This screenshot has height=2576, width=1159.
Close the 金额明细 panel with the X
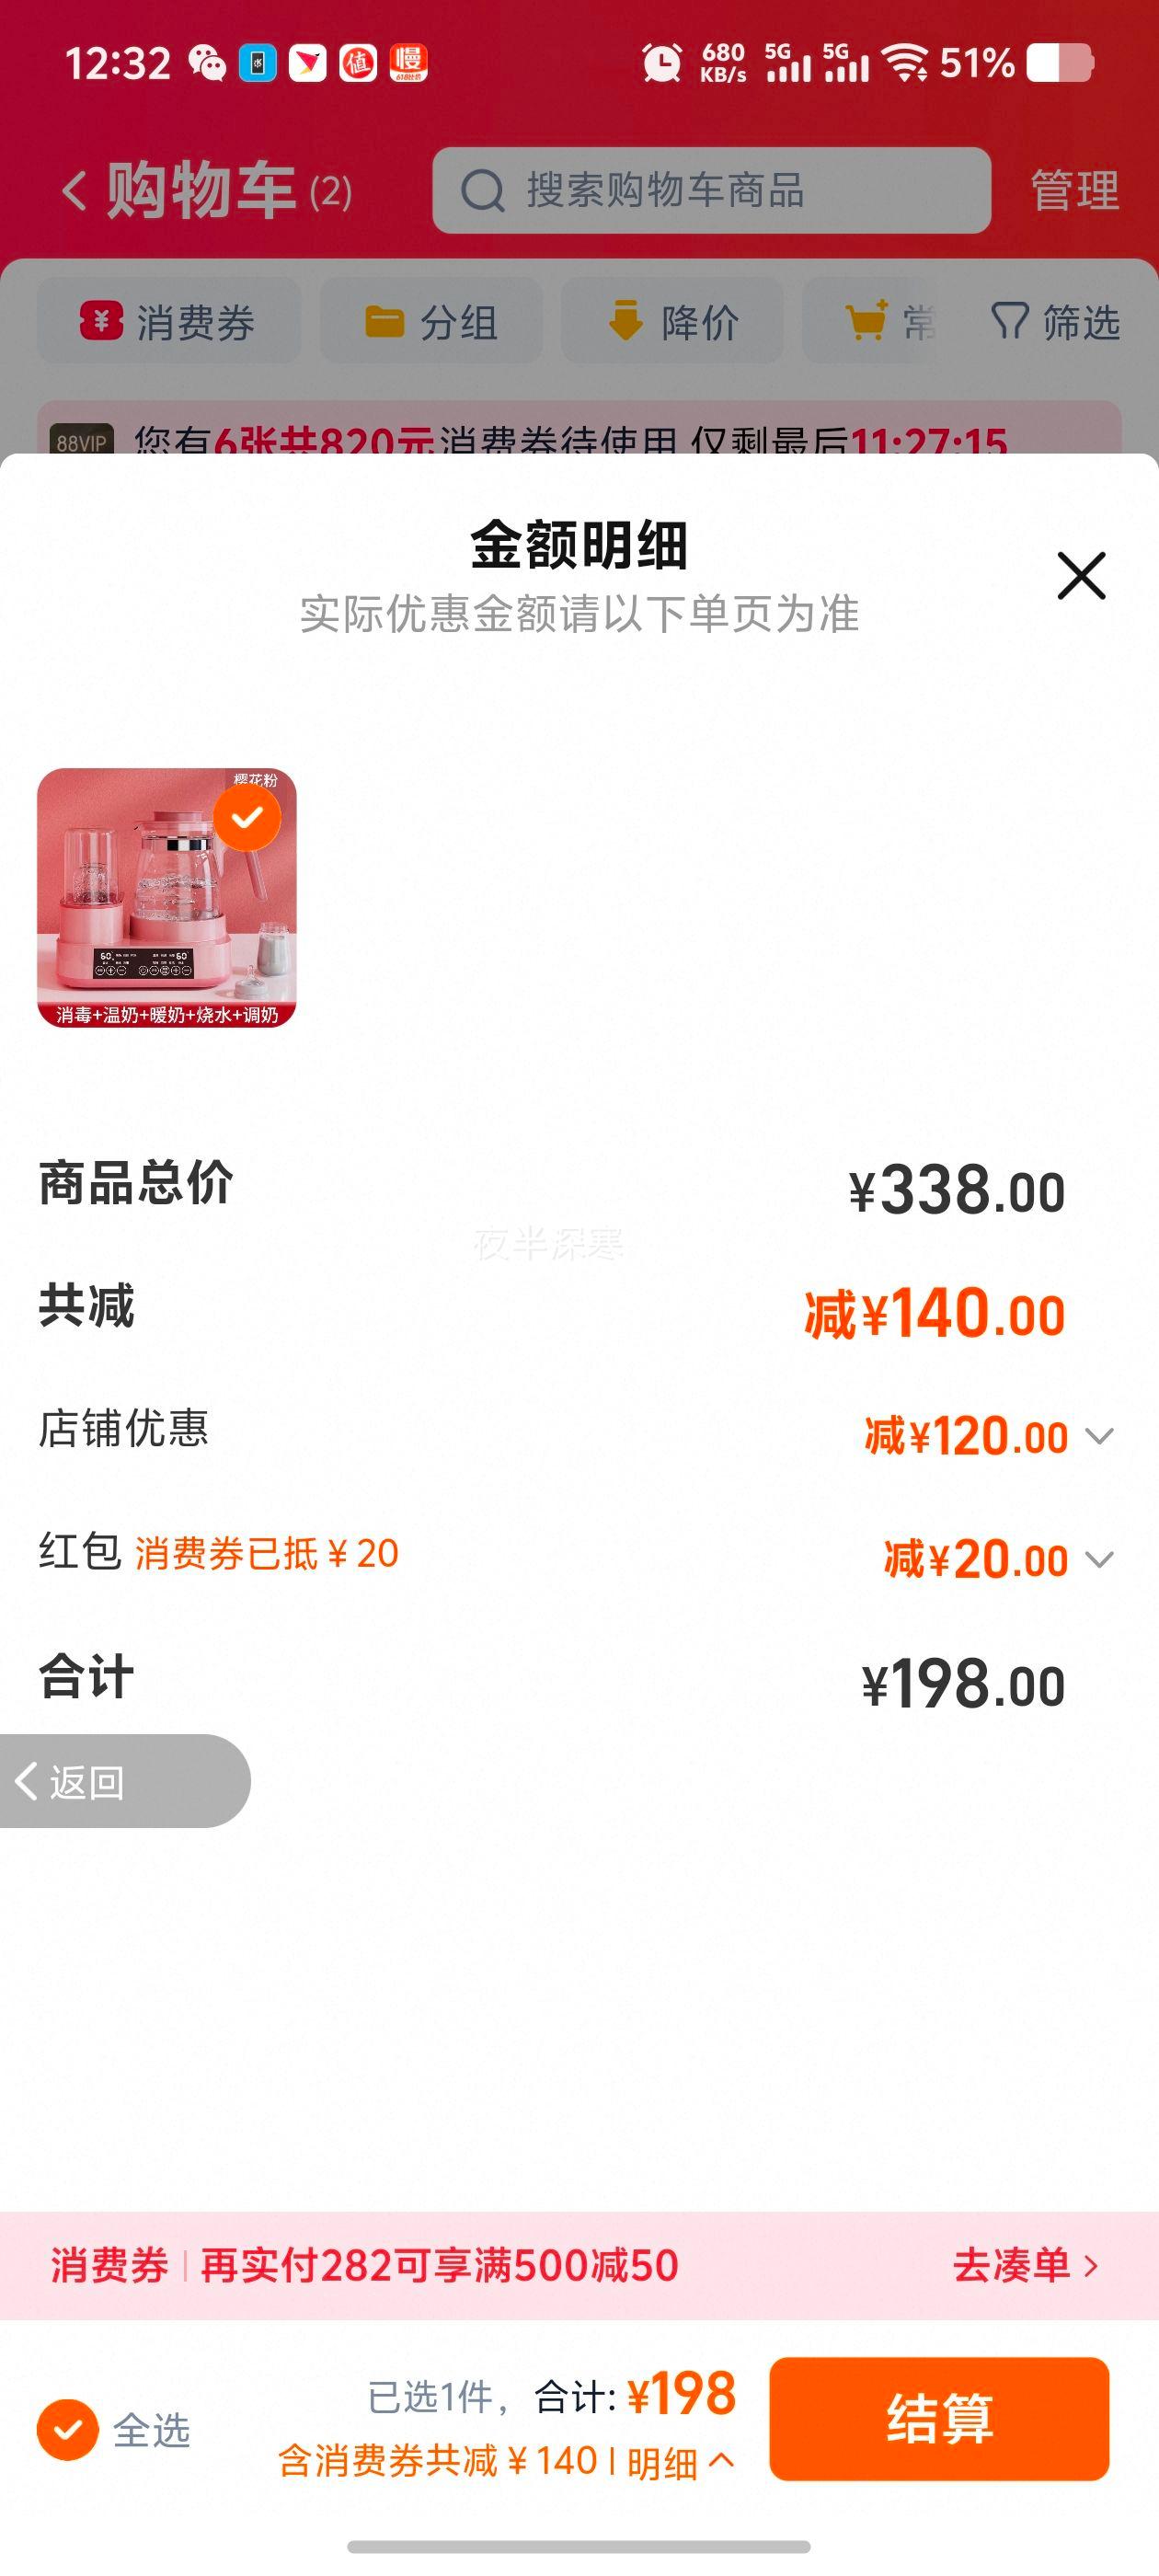pyautogui.click(x=1081, y=576)
